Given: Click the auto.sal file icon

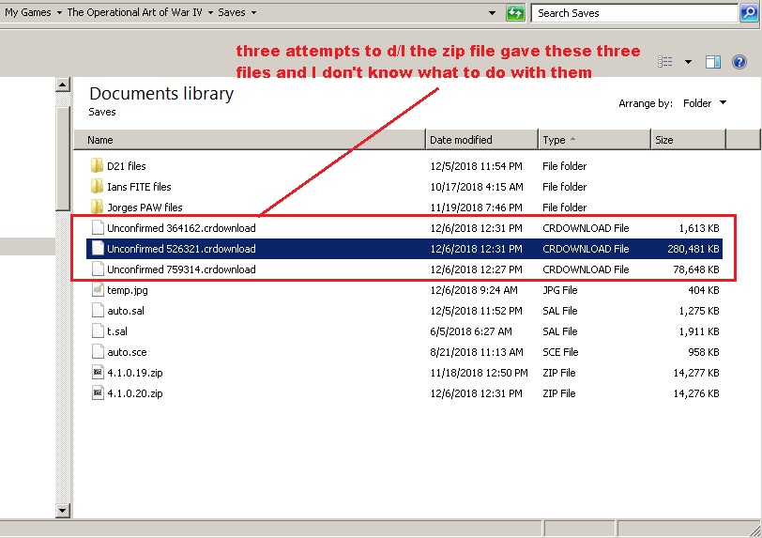Looking at the screenshot, I should click(98, 311).
